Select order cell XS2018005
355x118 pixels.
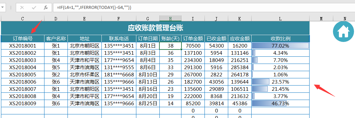click(x=23, y=74)
